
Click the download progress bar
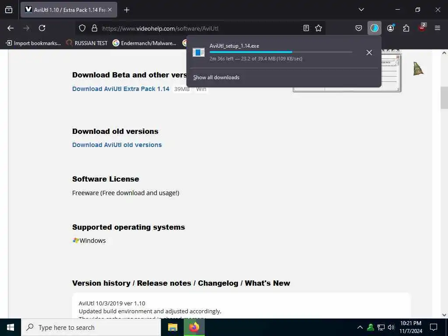coord(281,52)
